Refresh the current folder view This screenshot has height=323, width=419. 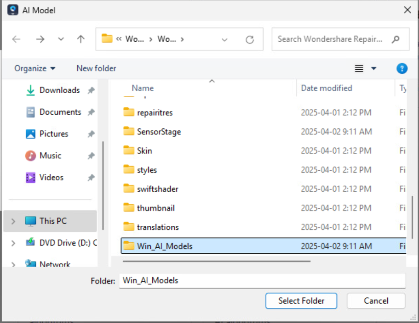pos(250,40)
